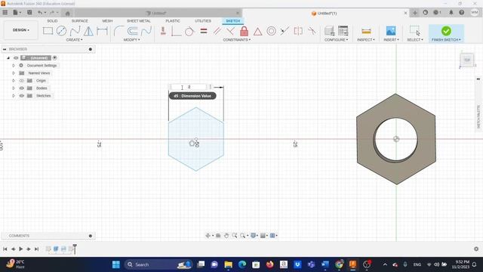Screen dimensions: 483x272
Task: Toggle visibility of Origin folder
Action: point(22,81)
